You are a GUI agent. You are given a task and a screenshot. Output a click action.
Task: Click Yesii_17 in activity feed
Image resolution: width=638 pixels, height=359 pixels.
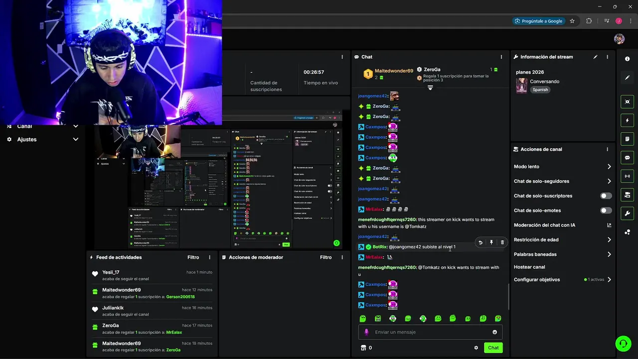coord(111,272)
